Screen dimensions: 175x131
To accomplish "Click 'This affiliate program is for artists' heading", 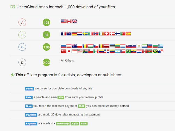I will [69, 75].
